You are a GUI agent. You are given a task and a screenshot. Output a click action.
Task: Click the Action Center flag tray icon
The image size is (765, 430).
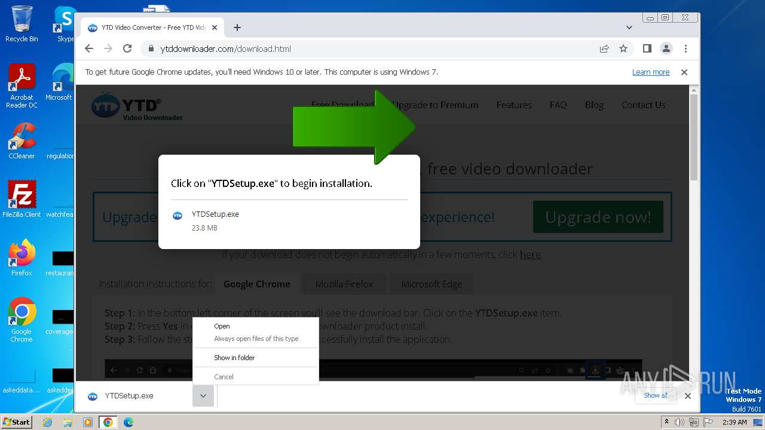[708, 422]
